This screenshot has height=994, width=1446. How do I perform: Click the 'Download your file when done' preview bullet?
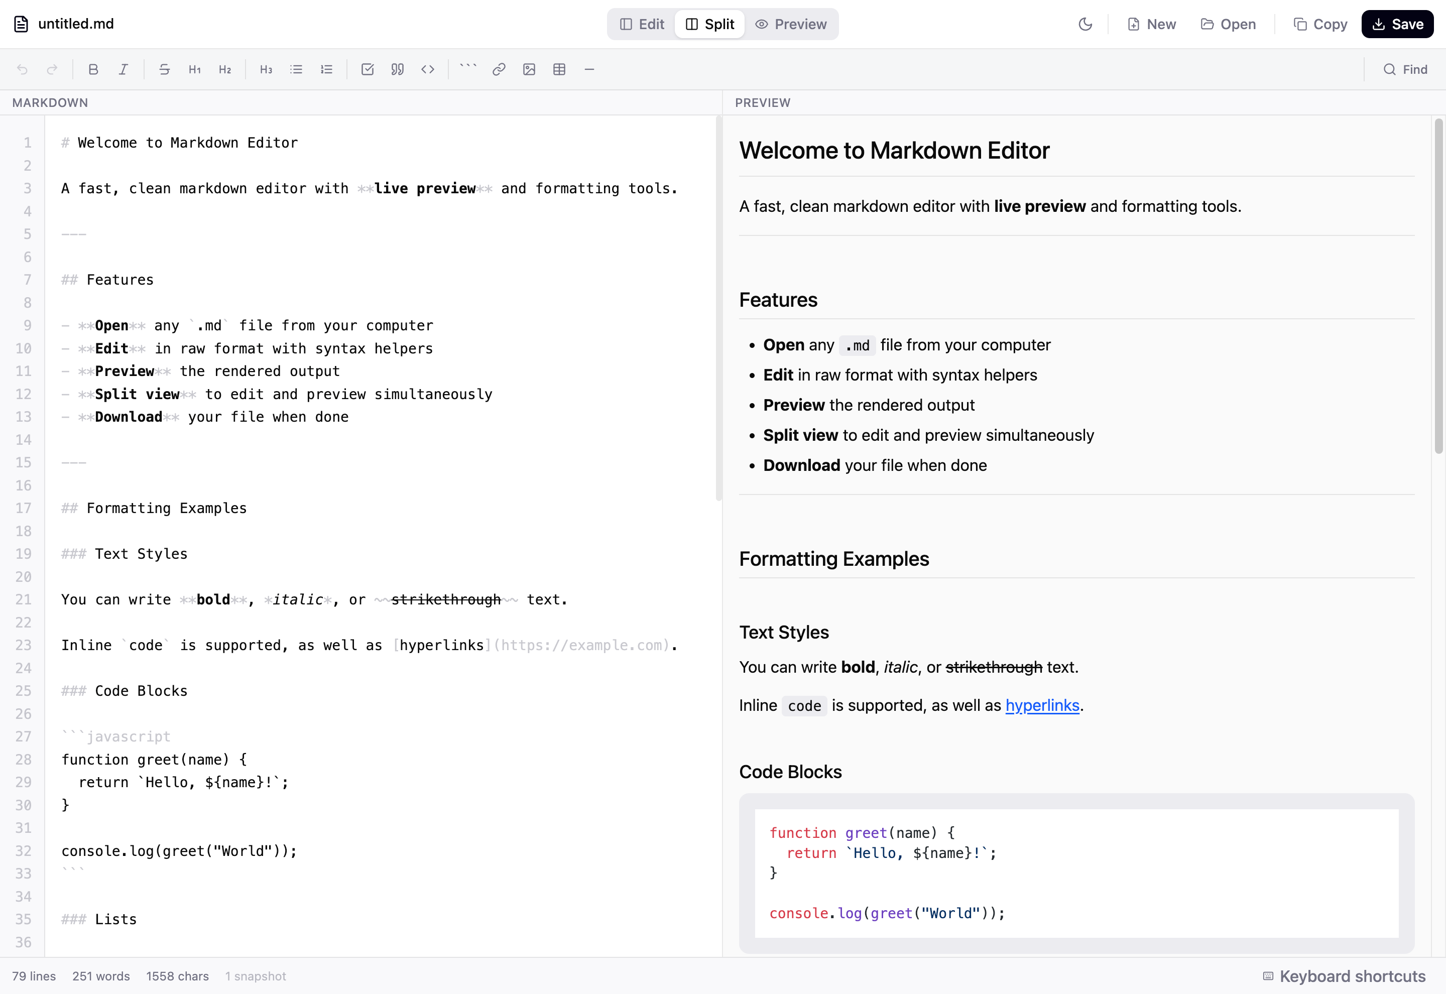click(x=875, y=465)
